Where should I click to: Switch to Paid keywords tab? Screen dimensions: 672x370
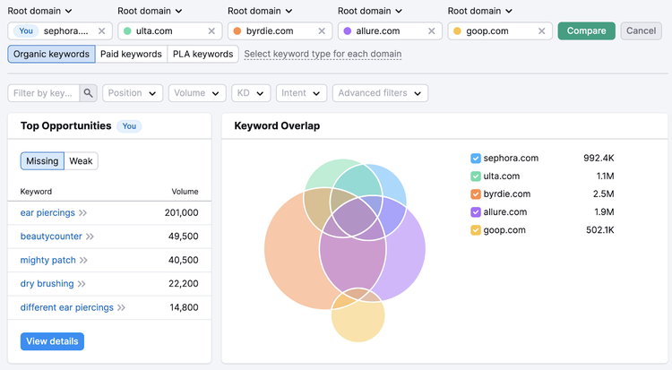click(131, 54)
